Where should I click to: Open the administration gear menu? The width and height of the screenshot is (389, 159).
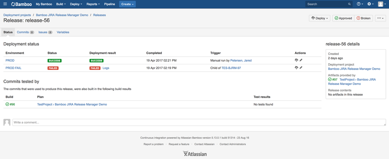(x=370, y=4)
